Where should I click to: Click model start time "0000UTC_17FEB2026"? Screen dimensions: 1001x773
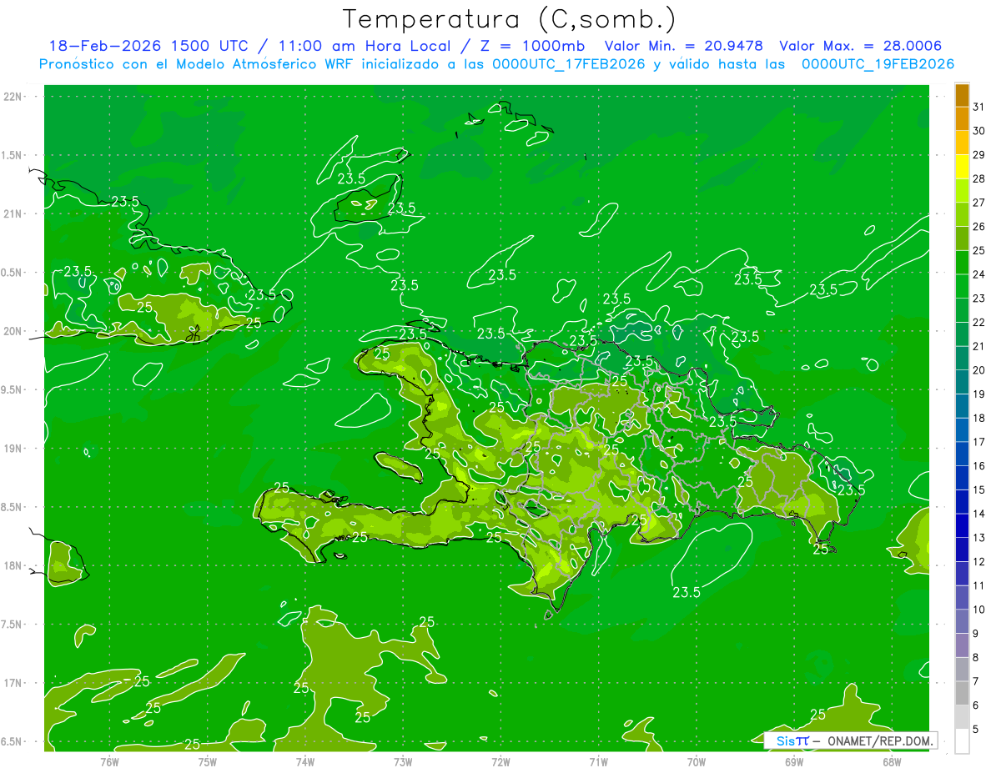pos(569,64)
